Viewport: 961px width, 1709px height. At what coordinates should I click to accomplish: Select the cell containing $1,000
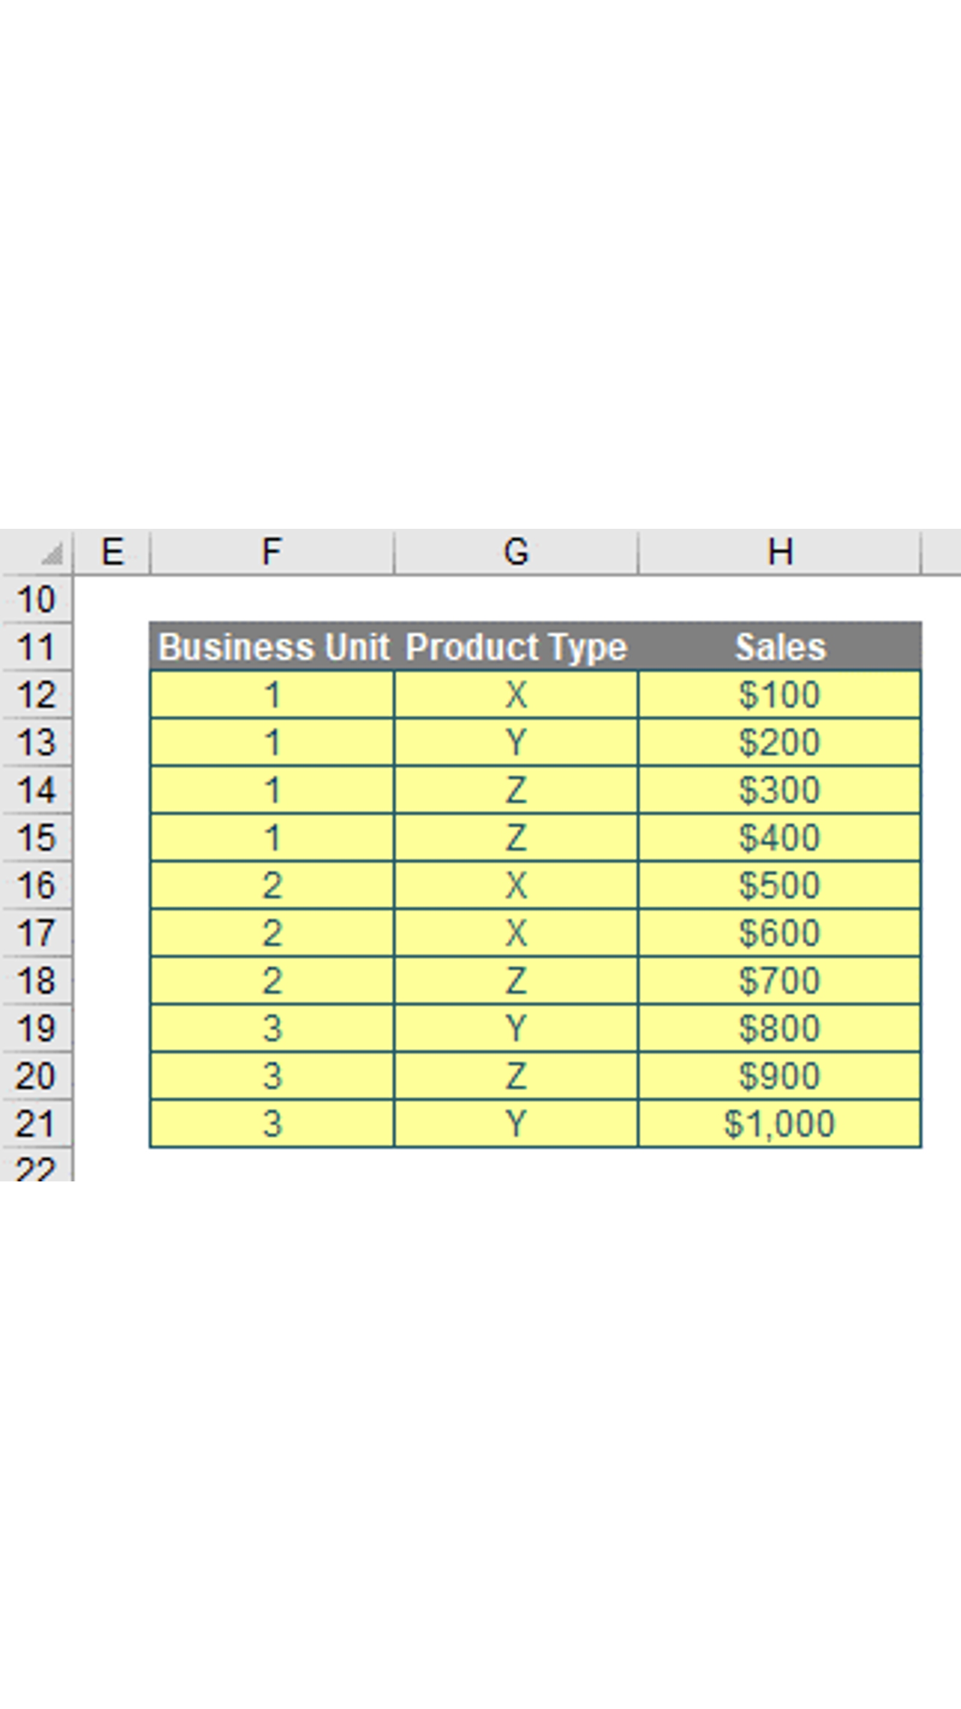coord(779,1123)
